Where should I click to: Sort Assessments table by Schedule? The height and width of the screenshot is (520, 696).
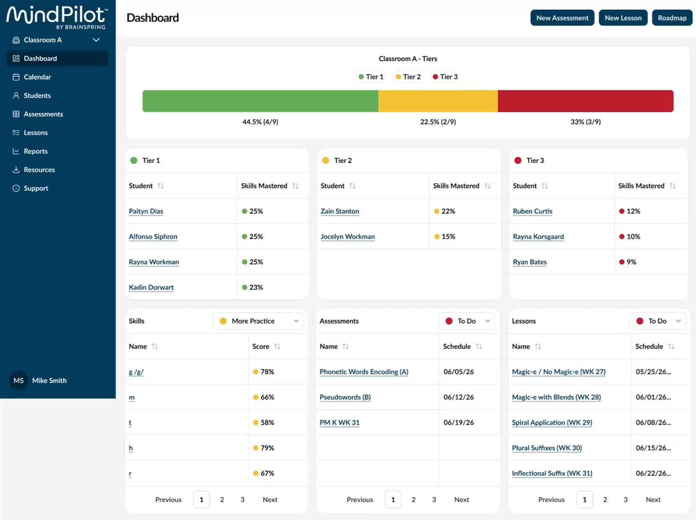point(479,346)
